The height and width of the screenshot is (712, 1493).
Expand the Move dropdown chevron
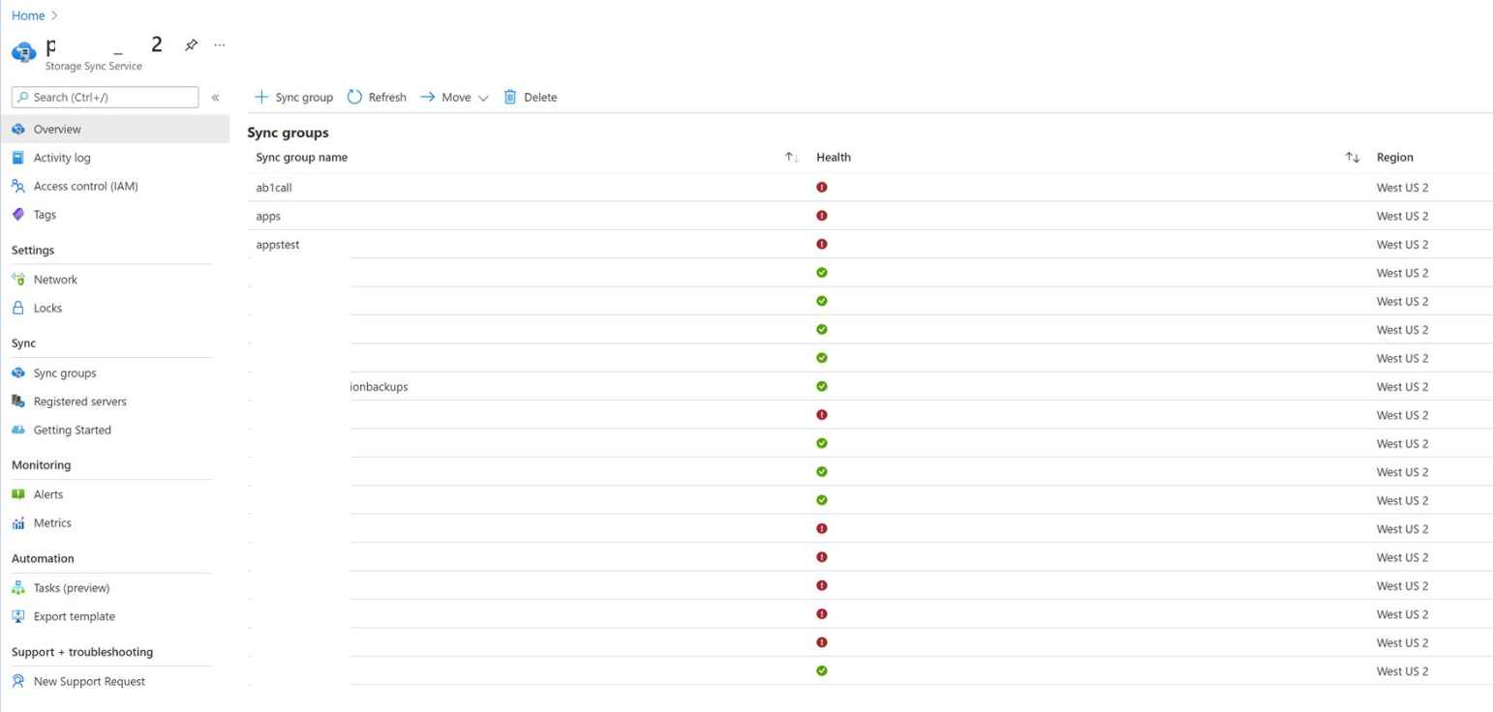pyautogui.click(x=483, y=98)
